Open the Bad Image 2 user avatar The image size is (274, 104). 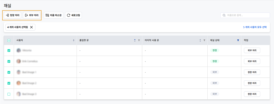19,83
